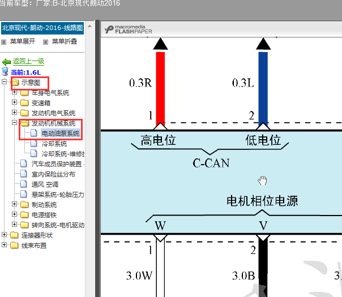Select 发动机电气系统 label

coord(53,113)
